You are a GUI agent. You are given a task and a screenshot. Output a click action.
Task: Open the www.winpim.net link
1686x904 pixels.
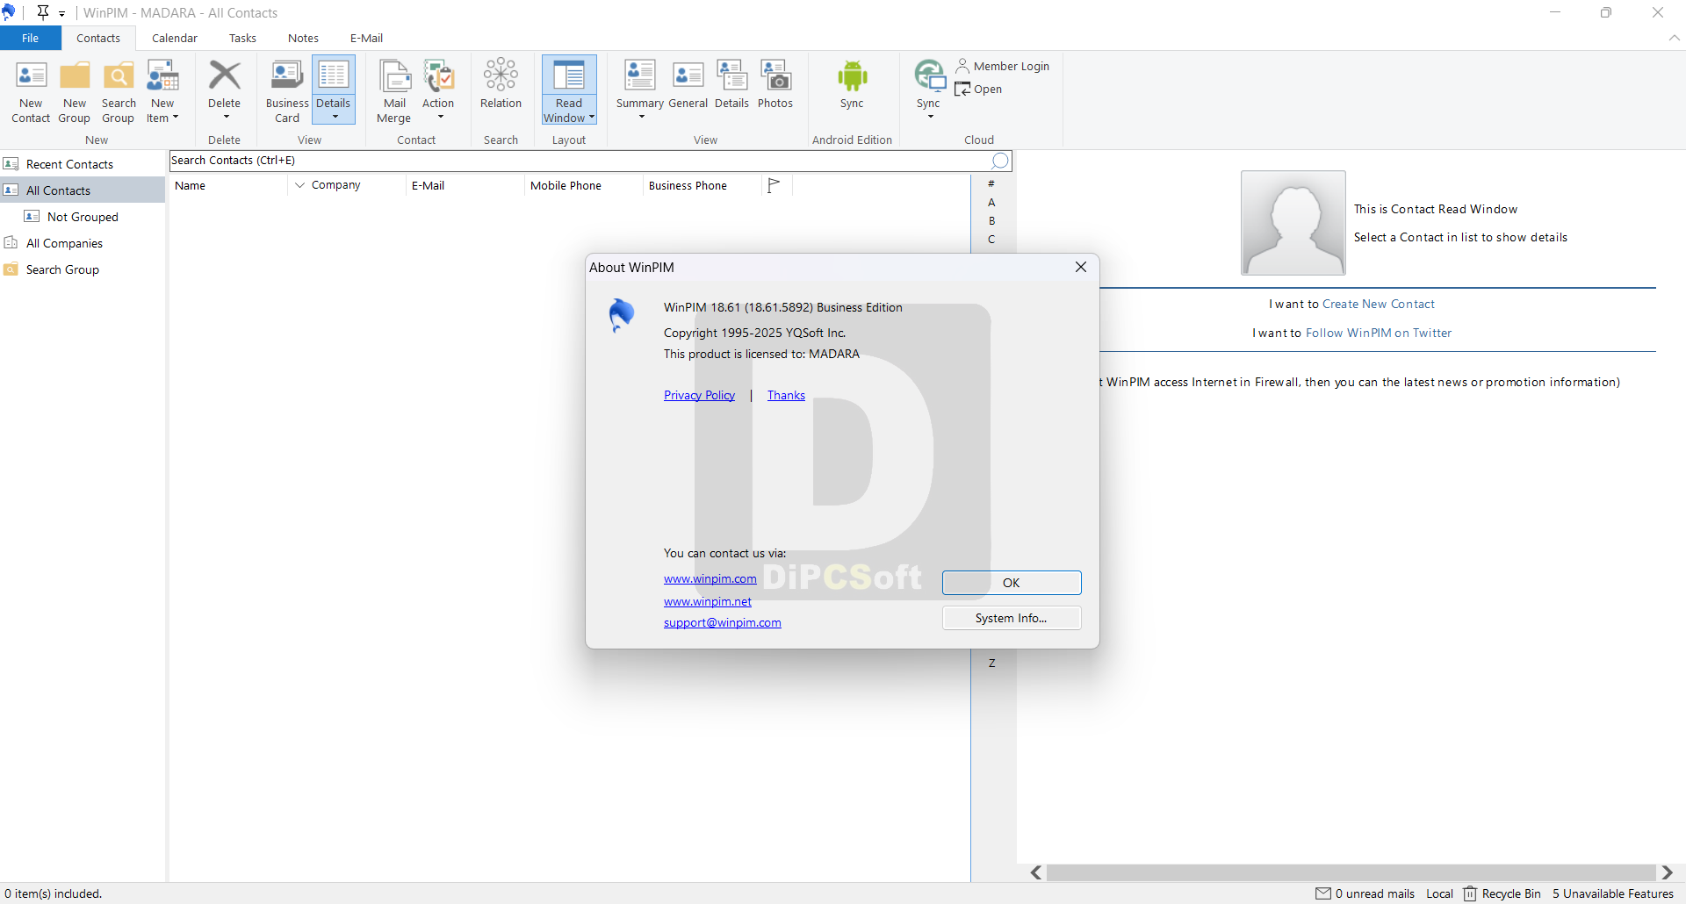click(708, 601)
